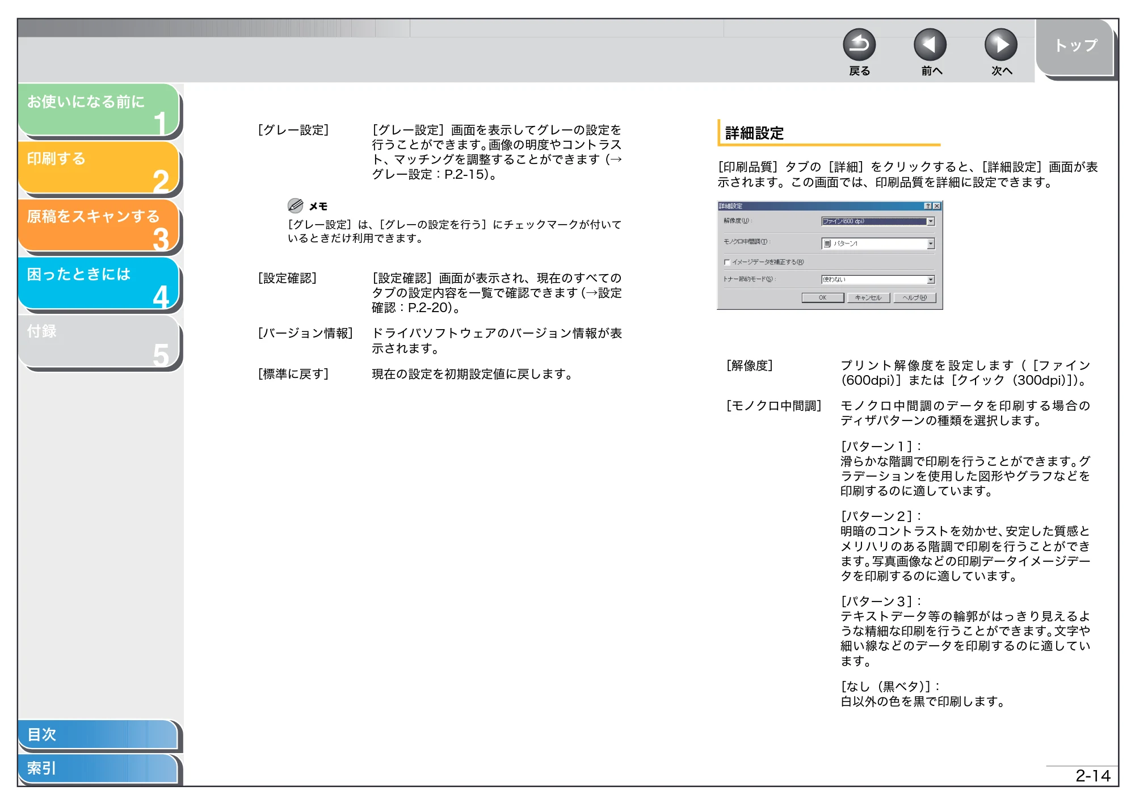Open chapter 3 原稿をスキャンする
This screenshot has height=803, width=1135.
coord(99,226)
